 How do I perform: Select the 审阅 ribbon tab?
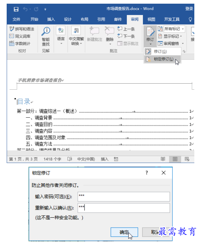point(135,19)
